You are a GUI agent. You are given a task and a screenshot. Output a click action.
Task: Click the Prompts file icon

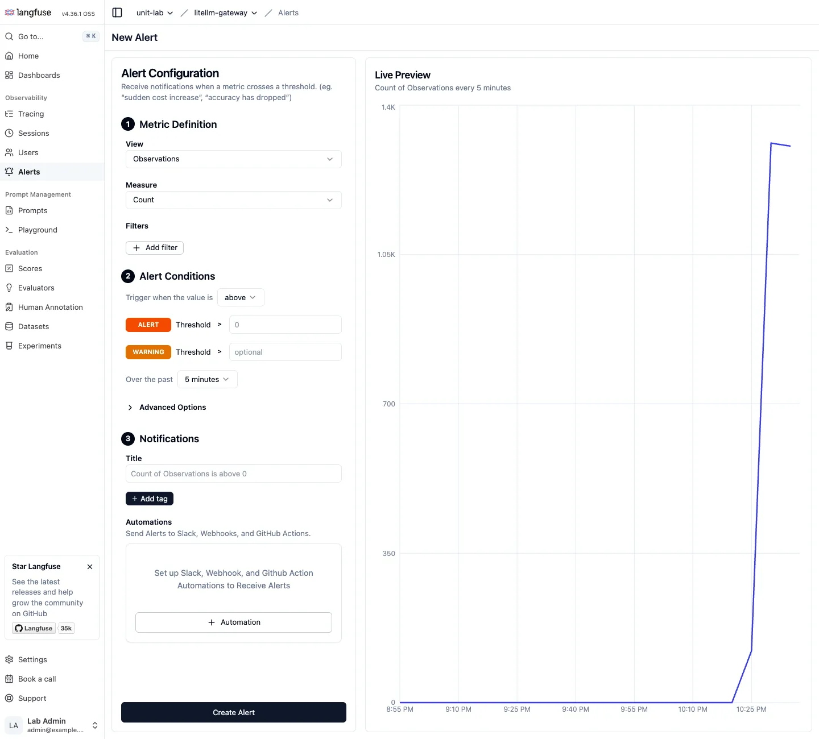(x=9, y=210)
